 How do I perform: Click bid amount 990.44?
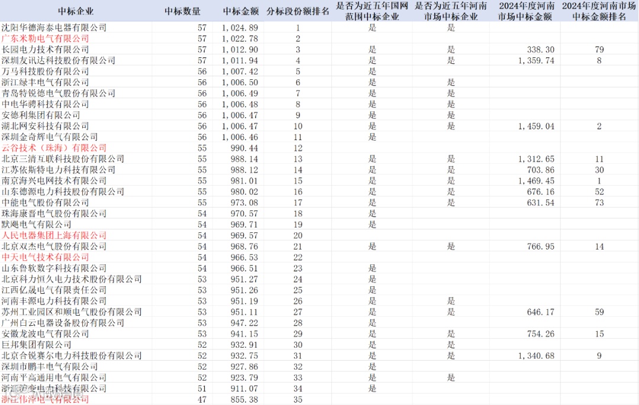pos(244,148)
